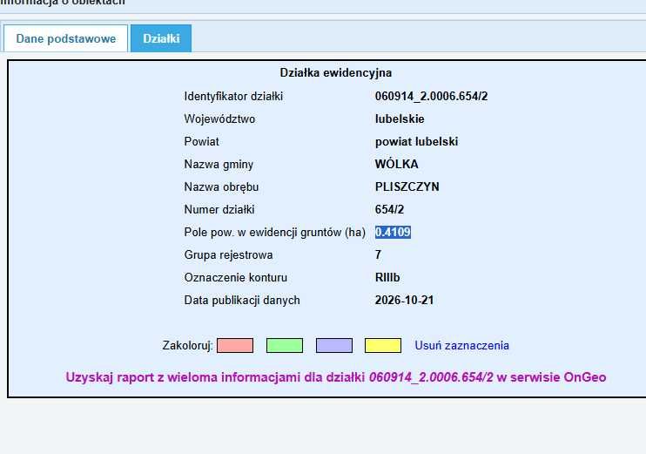Click the Nazwa gminy label
The width and height of the screenshot is (646, 454).
(219, 164)
